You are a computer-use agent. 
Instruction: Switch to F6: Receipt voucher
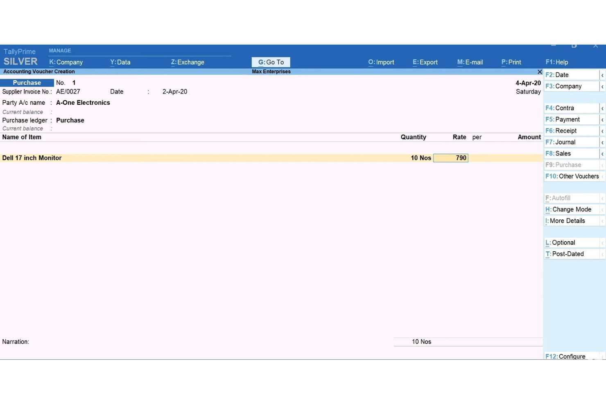tap(571, 131)
